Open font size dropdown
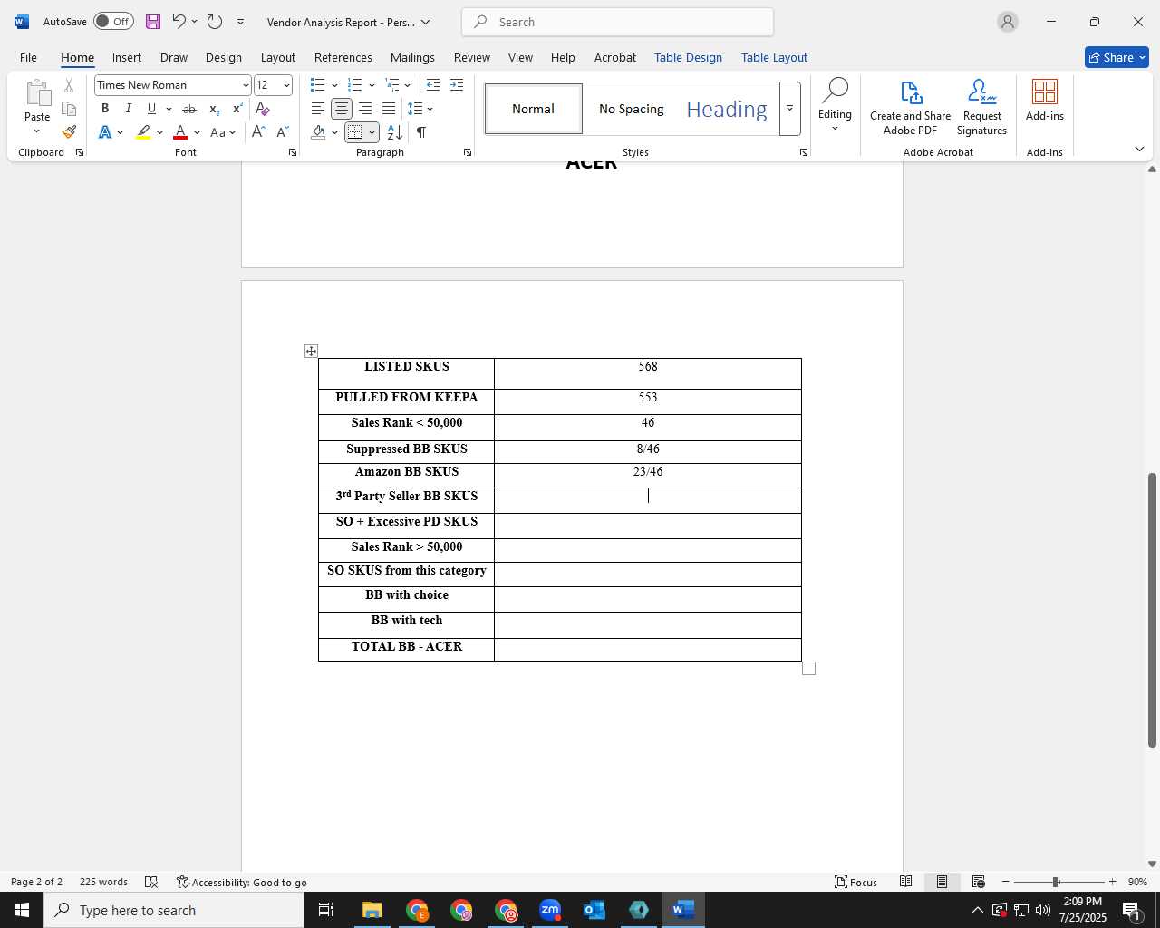Viewport: 1160px width, 928px height. pyautogui.click(x=286, y=85)
